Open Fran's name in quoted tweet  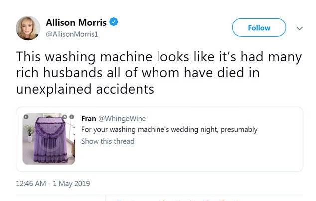pos(89,118)
